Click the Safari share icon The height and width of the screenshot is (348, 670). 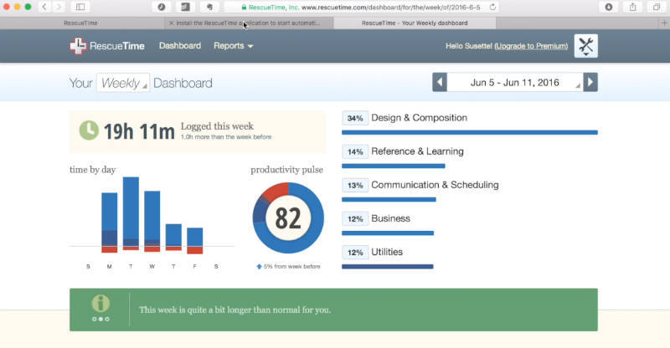pos(633,7)
